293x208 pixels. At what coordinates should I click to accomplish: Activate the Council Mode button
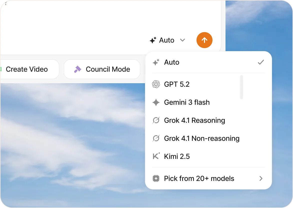point(102,69)
